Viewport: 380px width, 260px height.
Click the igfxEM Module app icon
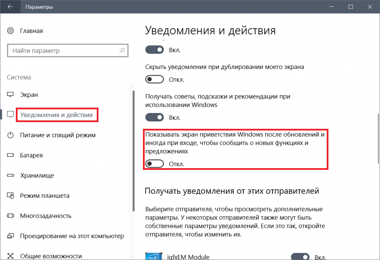click(x=154, y=256)
